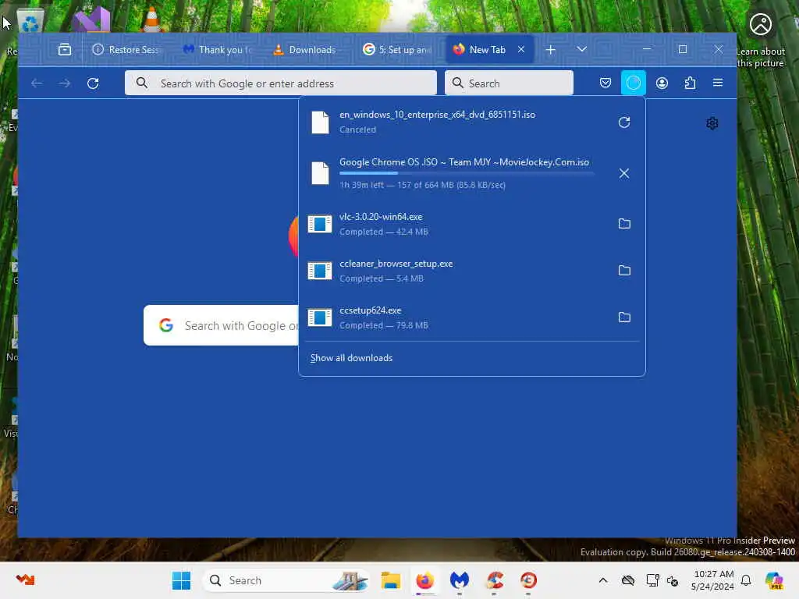Focus the address bar
799x599 pixels.
(x=281, y=83)
